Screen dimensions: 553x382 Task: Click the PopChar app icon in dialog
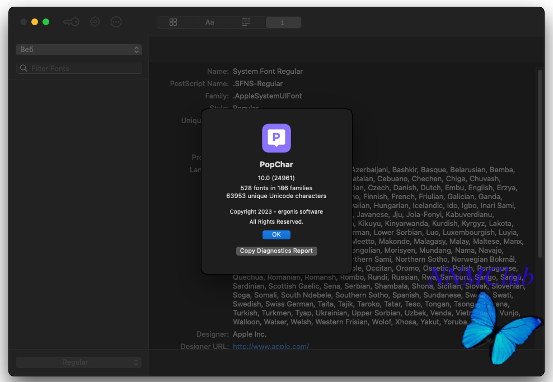276,138
